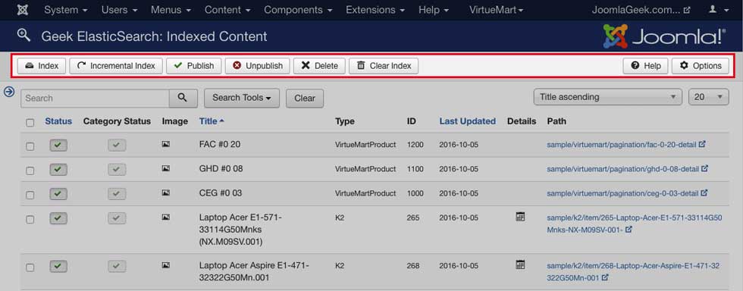Select checkbox for CEG #0 03 row
Image resolution: width=743 pixels, height=291 pixels.
click(30, 196)
